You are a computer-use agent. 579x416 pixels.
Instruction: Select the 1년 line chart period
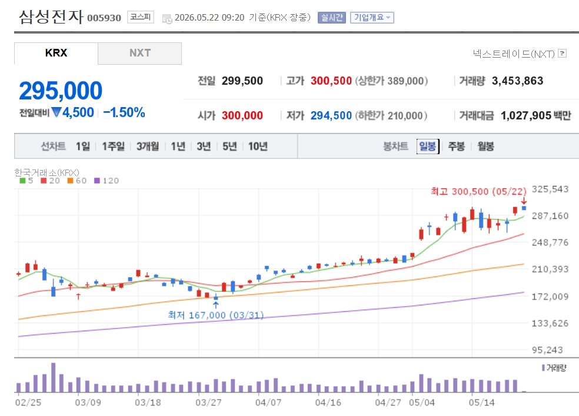click(178, 147)
